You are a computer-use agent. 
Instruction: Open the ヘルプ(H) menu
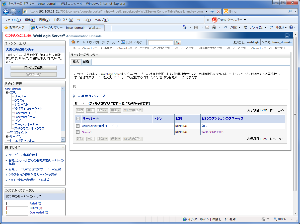pos(102,20)
